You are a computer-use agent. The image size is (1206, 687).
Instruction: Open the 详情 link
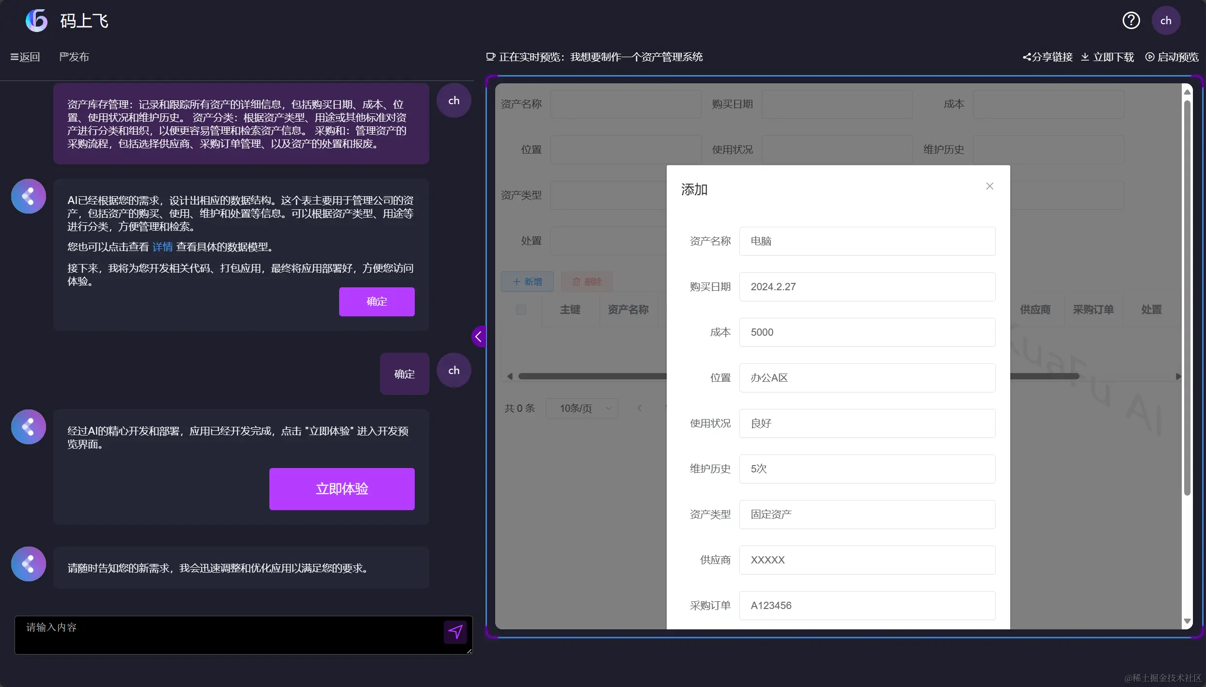click(162, 247)
